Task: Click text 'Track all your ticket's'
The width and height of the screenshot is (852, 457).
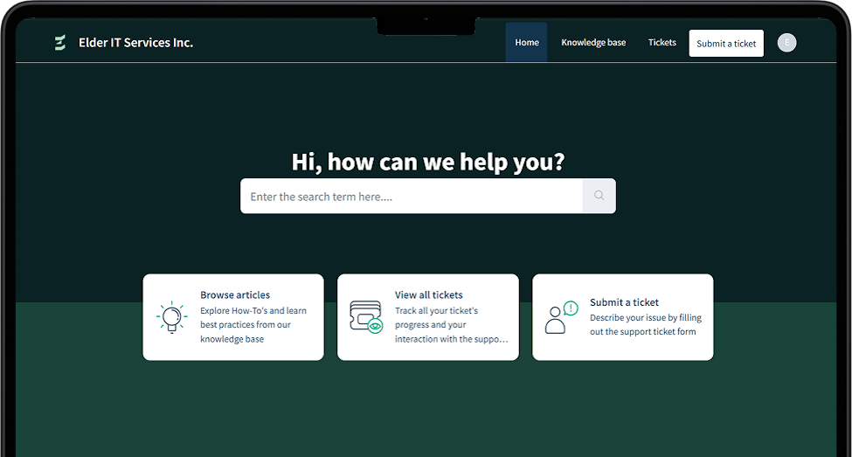Action: click(x=436, y=311)
